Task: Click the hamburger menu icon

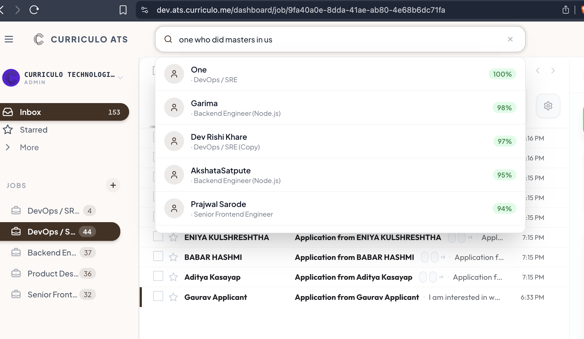Action: [9, 39]
